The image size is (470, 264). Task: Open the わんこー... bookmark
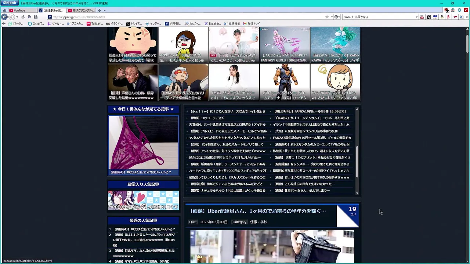(x=193, y=23)
